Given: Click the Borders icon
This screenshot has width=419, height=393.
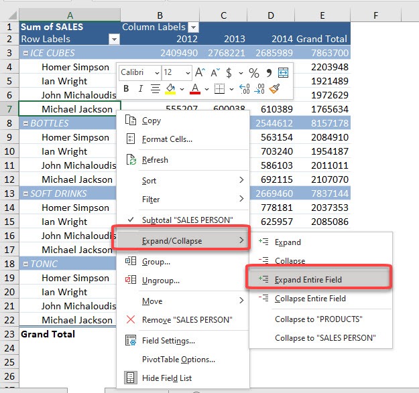Looking at the screenshot, I should tap(219, 88).
